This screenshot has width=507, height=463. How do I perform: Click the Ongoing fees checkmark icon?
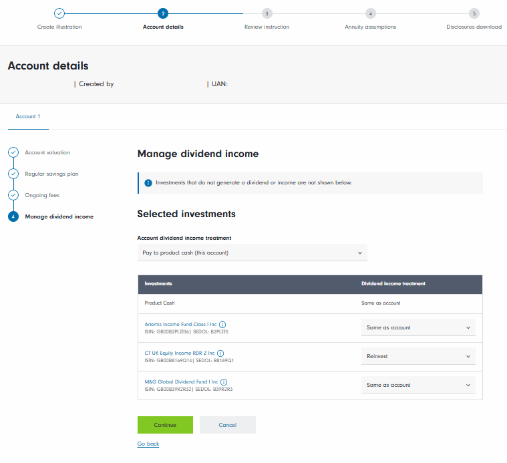13,195
